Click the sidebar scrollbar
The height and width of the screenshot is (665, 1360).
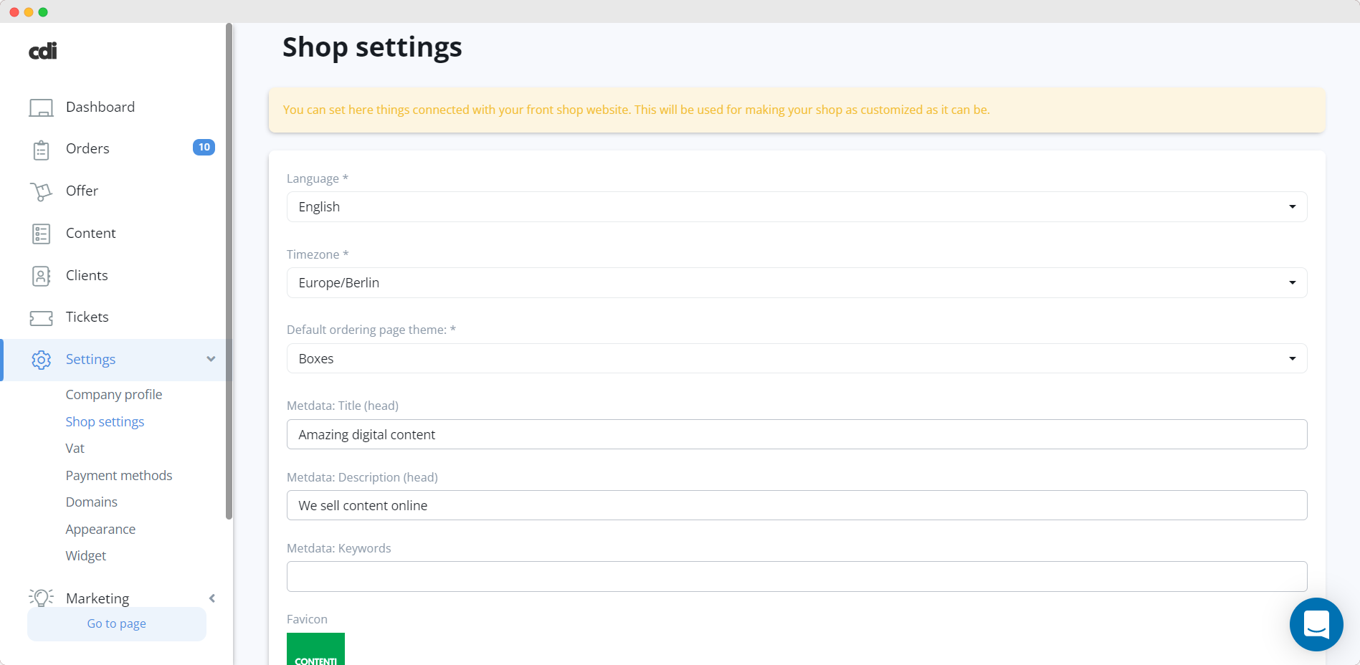point(229,271)
